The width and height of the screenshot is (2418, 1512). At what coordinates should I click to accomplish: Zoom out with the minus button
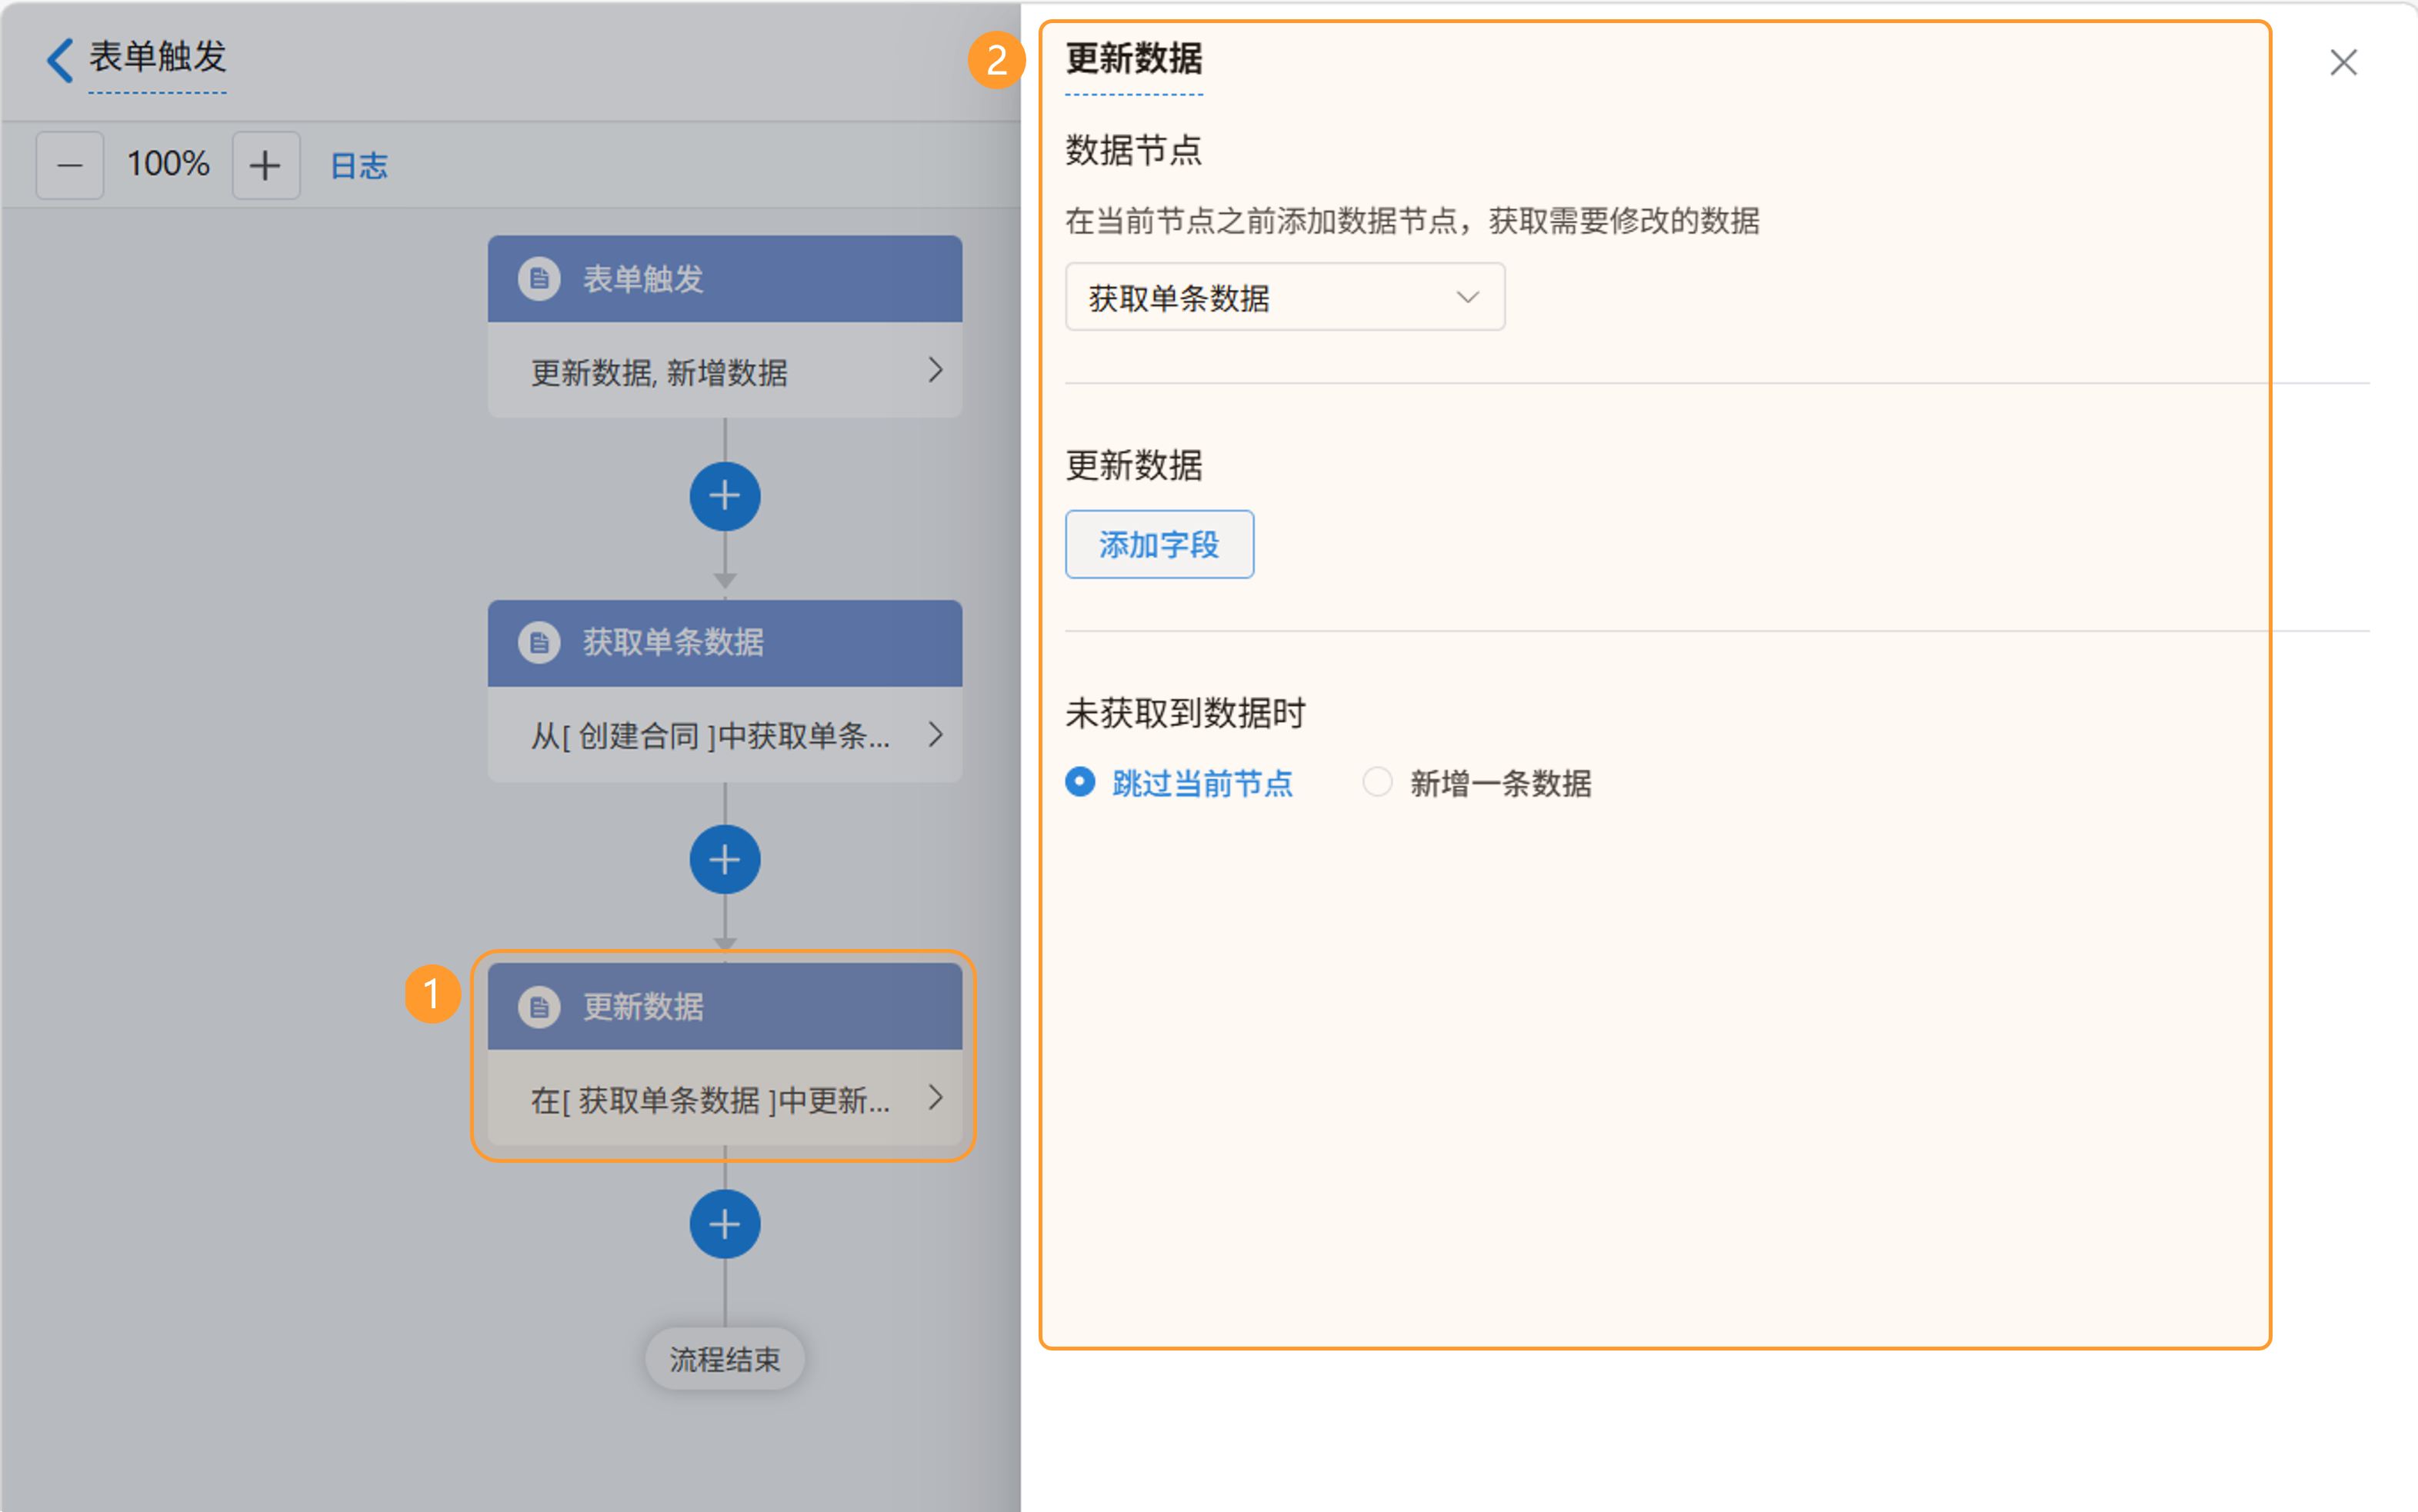tap(70, 165)
